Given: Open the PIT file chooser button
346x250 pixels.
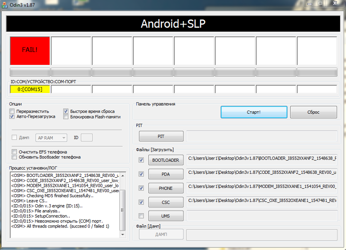Looking at the screenshot, I should tap(161, 136).
